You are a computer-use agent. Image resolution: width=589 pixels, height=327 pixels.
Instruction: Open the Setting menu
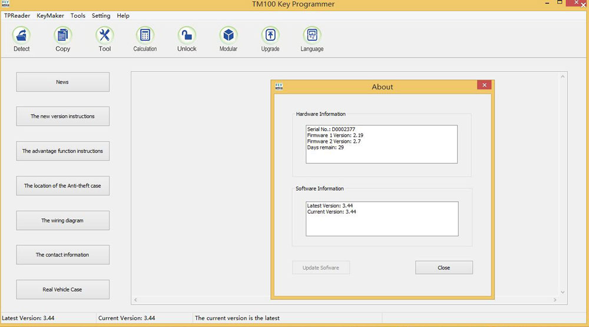point(101,15)
